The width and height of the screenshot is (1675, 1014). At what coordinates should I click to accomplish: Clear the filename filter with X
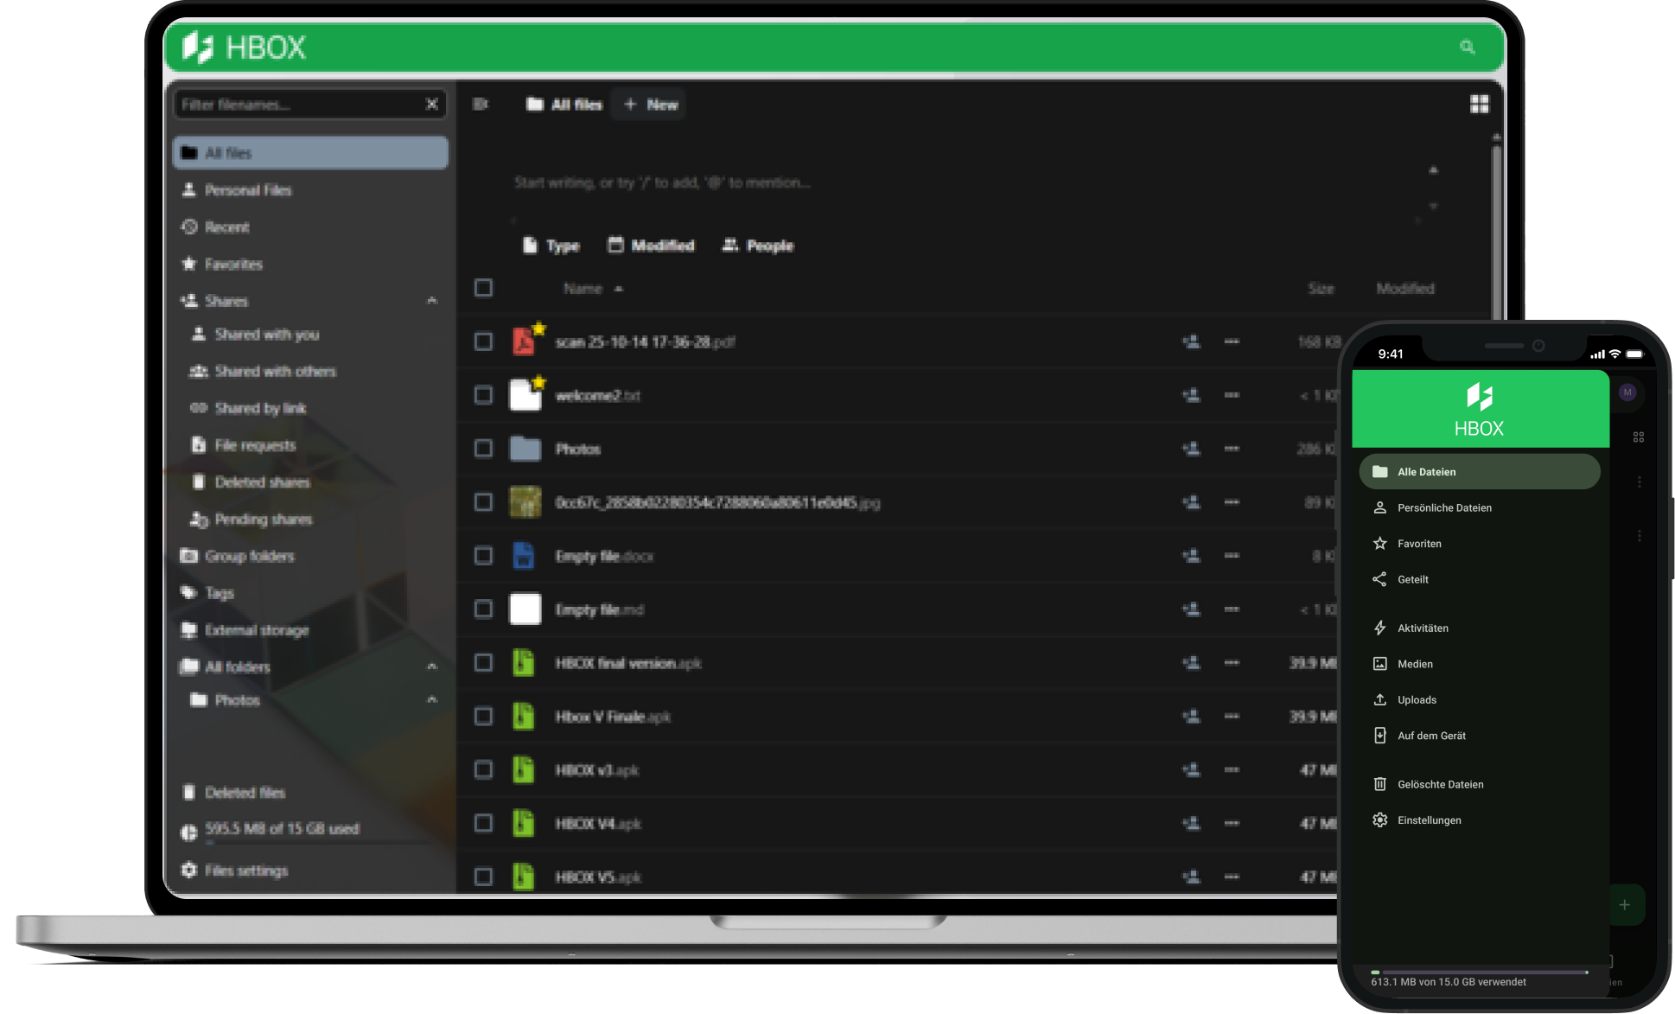click(x=431, y=105)
